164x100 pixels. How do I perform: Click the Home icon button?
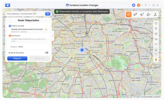(8, 5)
